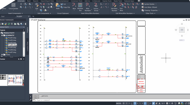Switch to the Reports ribbon tab
Viewport: 190px width, 105px height.
coord(36,1)
